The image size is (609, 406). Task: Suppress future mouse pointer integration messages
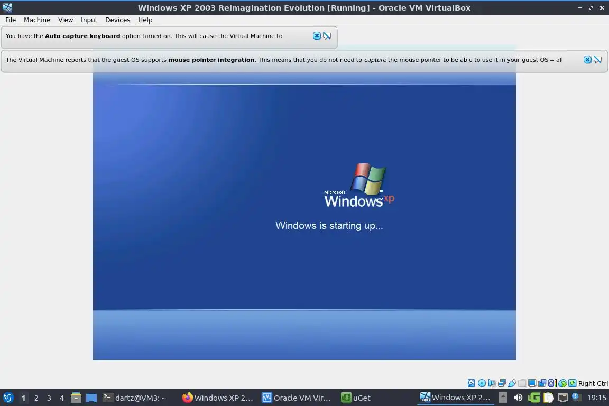(598, 59)
